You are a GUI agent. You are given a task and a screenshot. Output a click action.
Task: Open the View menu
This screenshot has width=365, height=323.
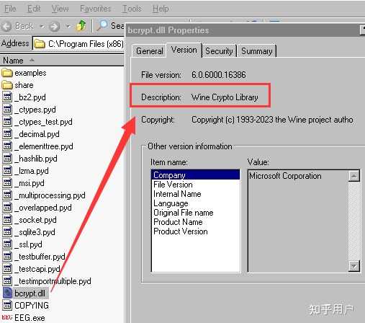click(x=60, y=9)
